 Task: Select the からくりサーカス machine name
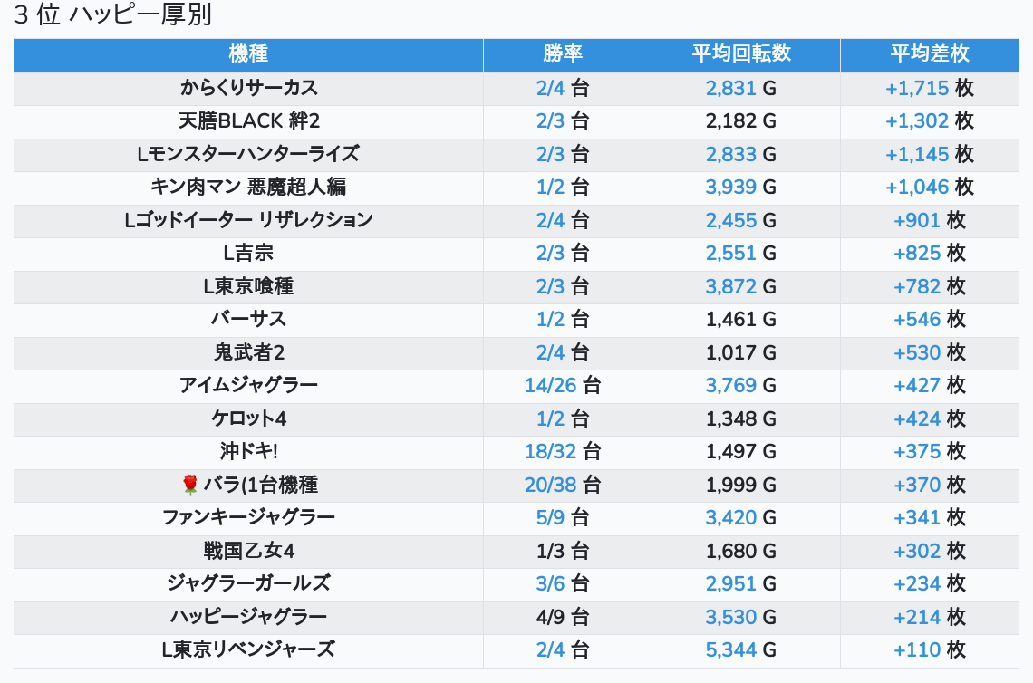click(x=249, y=88)
